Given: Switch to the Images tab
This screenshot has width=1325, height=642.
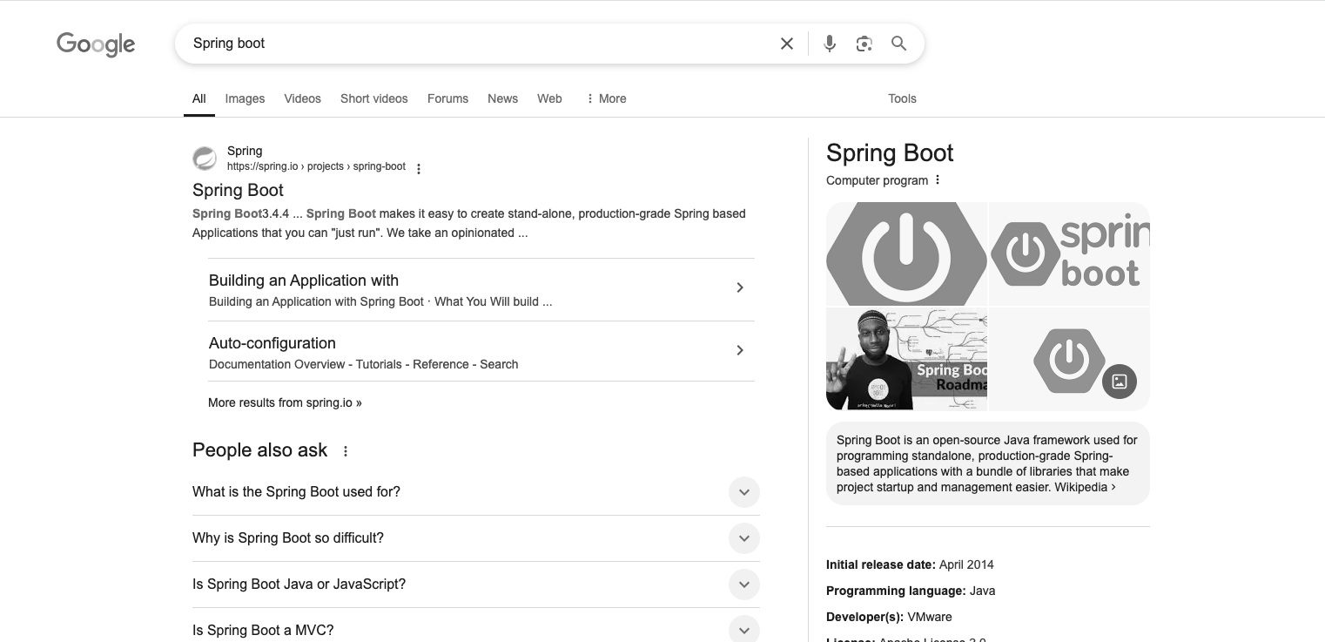Looking at the screenshot, I should click(x=245, y=98).
